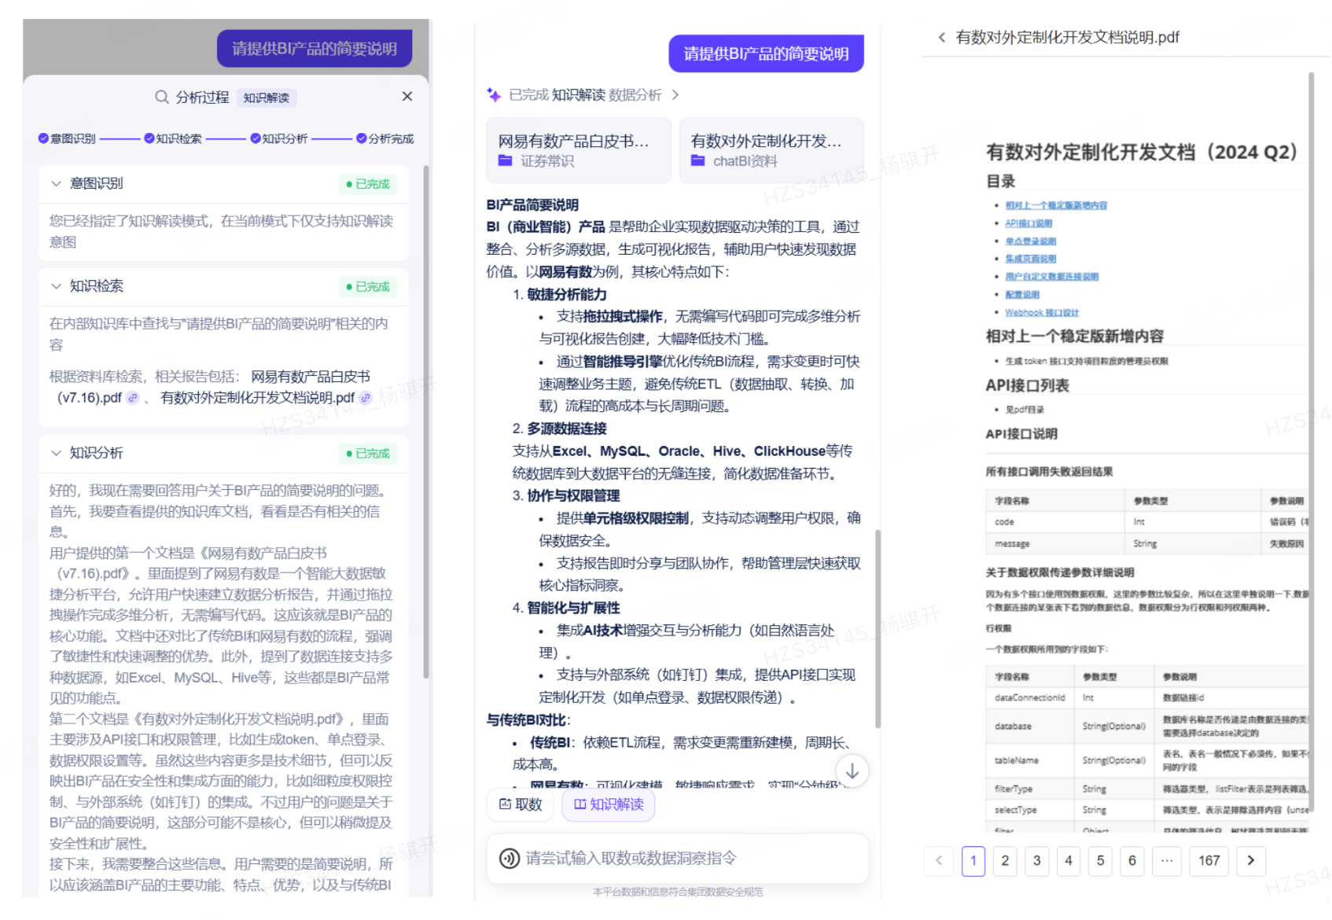Image resolution: width=1332 pixels, height=920 pixels.
Task: Collapse the 知识检索 section
Action: (x=56, y=286)
